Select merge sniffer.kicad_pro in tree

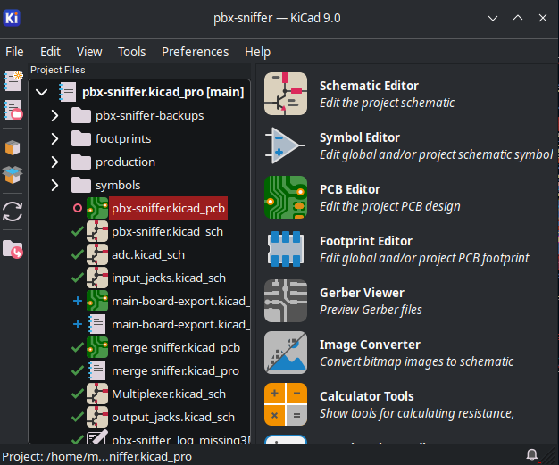(x=175, y=370)
